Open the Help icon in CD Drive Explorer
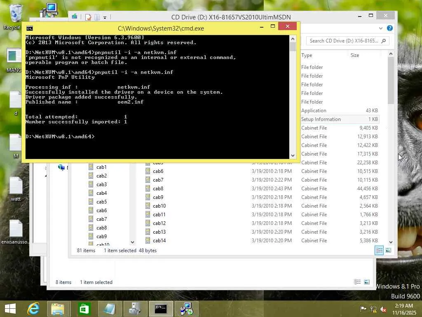This screenshot has height=317, width=422. click(x=389, y=28)
